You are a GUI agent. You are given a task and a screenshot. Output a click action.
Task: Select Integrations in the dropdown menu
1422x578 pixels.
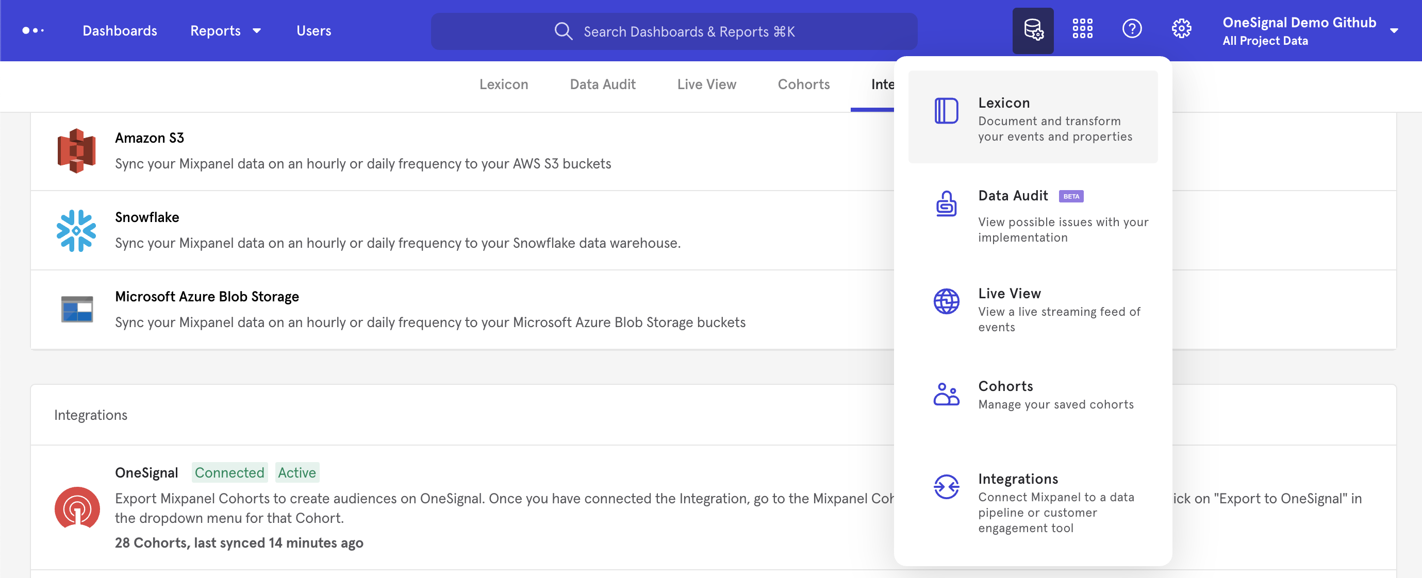[x=1033, y=502]
